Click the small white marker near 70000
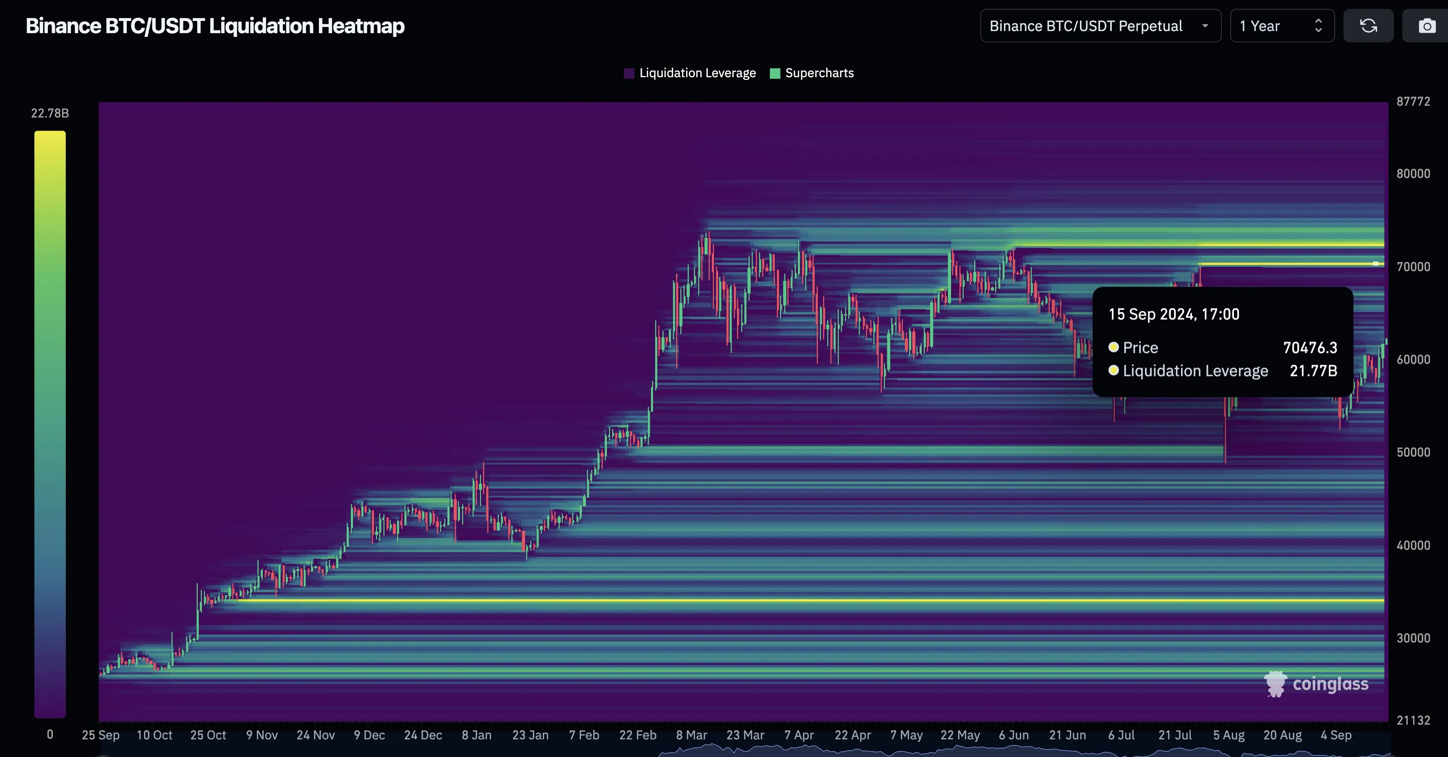The image size is (1448, 757). [1375, 264]
